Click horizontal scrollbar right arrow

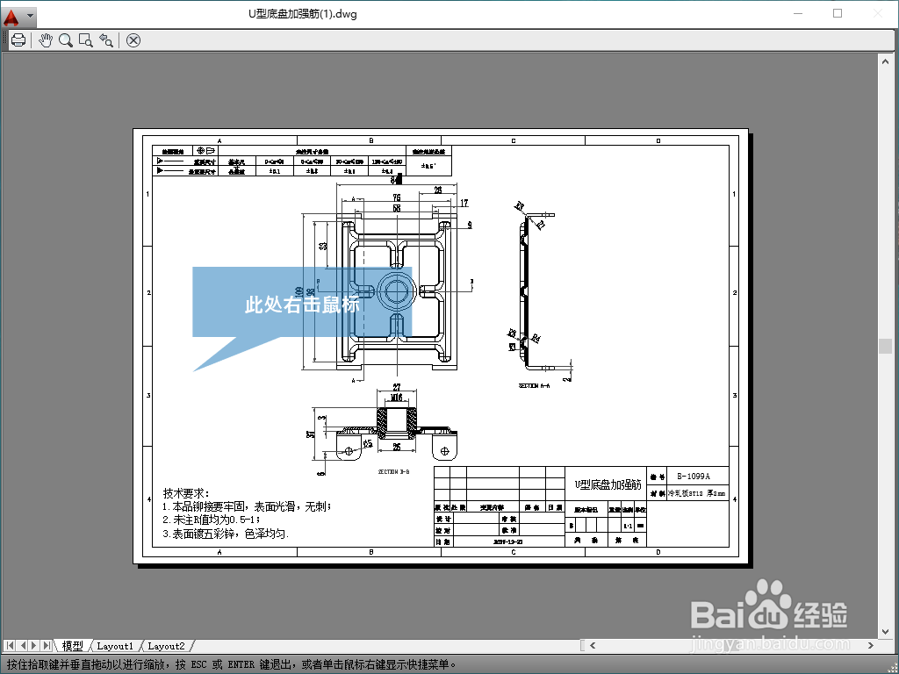tap(871, 645)
